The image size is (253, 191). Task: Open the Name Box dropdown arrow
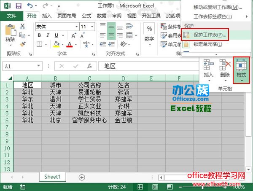click(x=38, y=66)
